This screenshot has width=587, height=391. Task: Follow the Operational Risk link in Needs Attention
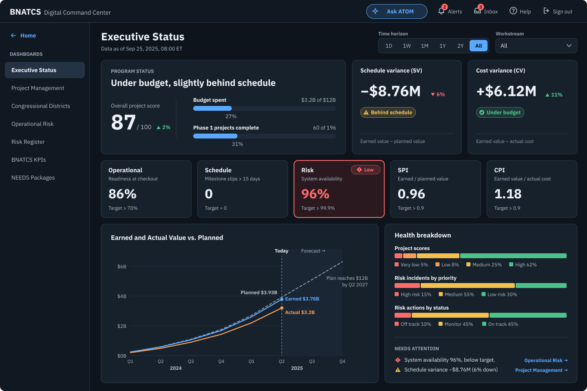(x=546, y=360)
